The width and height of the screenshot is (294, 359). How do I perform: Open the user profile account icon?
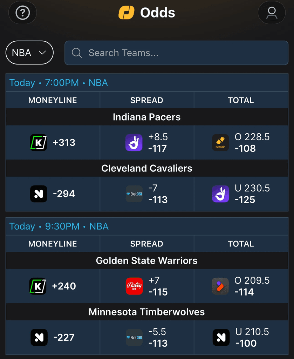point(272,13)
